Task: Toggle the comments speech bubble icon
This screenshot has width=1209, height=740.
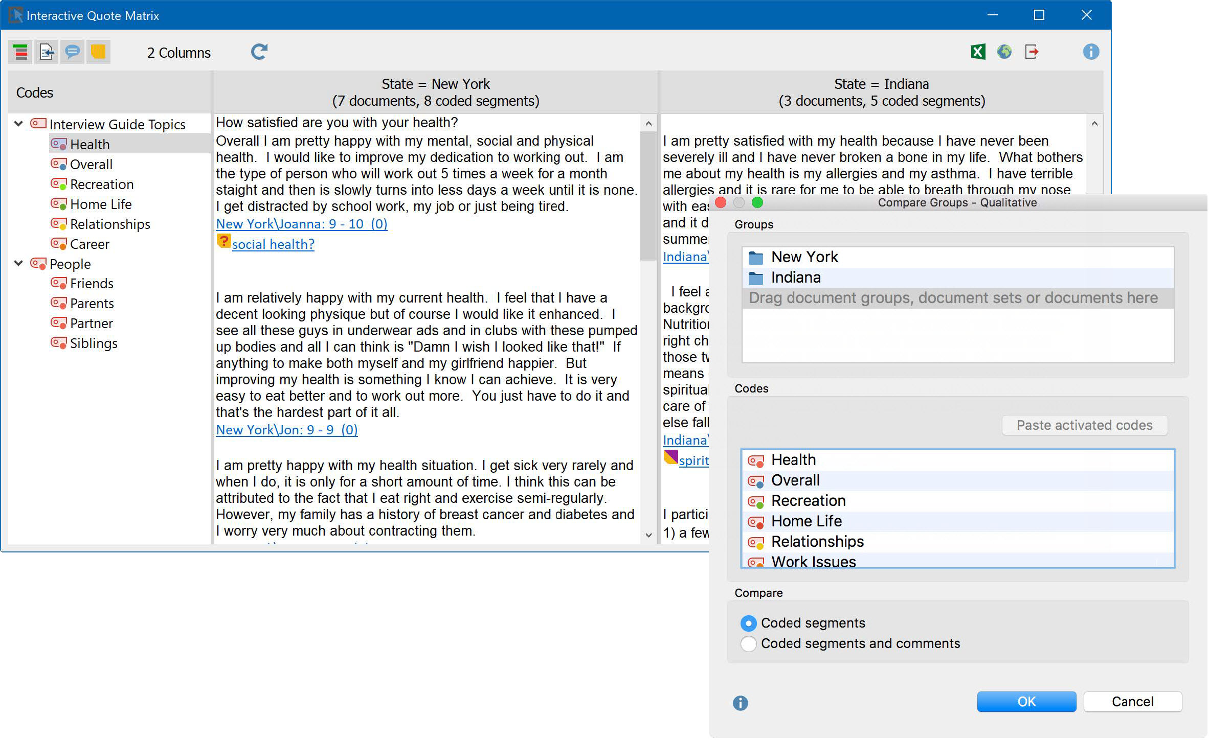Action: point(73,52)
